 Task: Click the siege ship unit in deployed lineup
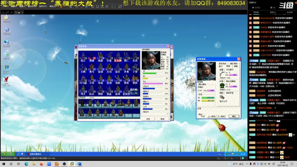121,104
